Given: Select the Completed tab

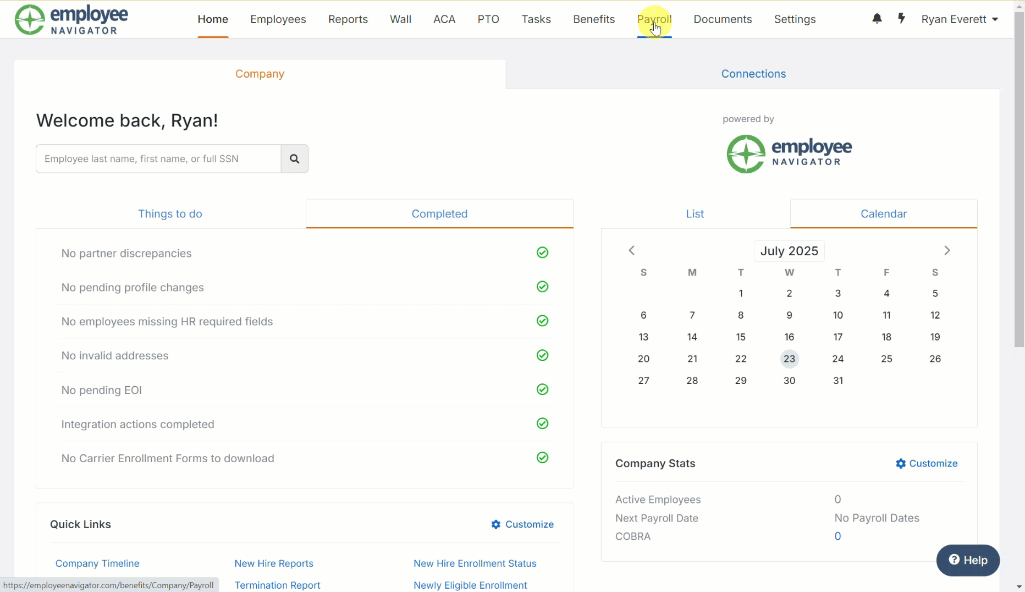Looking at the screenshot, I should click(x=439, y=213).
